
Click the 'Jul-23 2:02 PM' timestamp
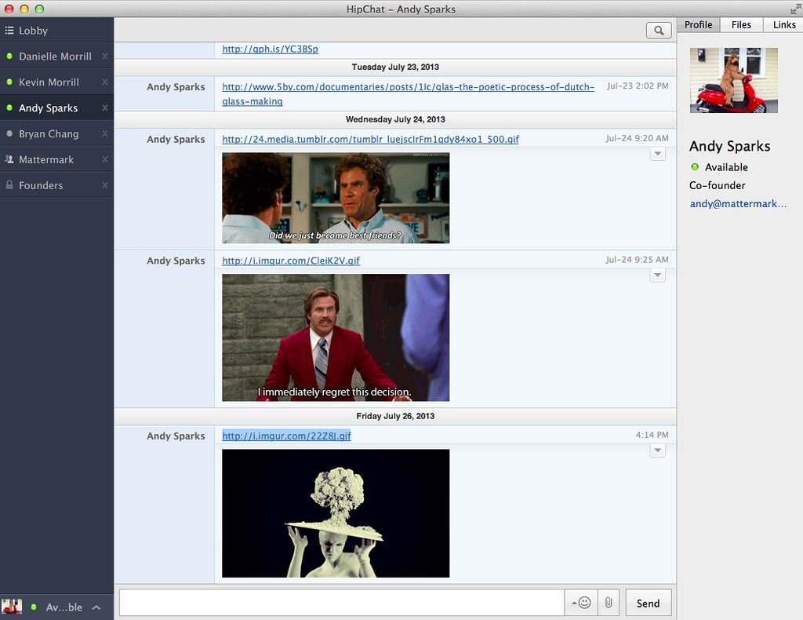coord(638,86)
